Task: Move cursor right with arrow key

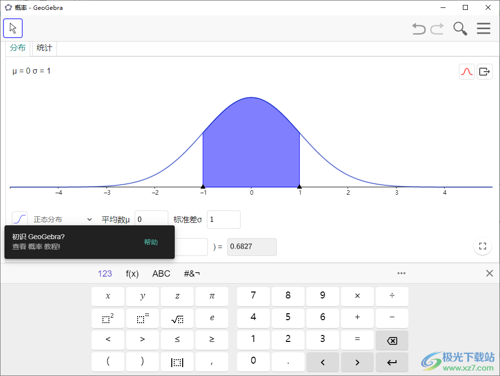Action: (357, 362)
